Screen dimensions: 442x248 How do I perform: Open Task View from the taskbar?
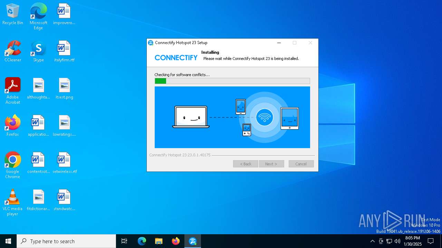124,241
